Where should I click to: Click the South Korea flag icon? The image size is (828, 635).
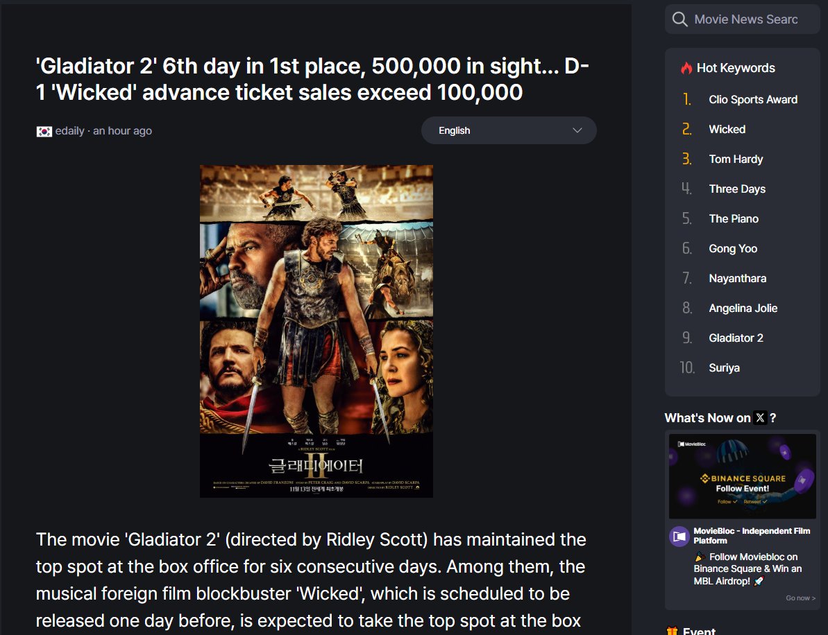pyautogui.click(x=44, y=131)
